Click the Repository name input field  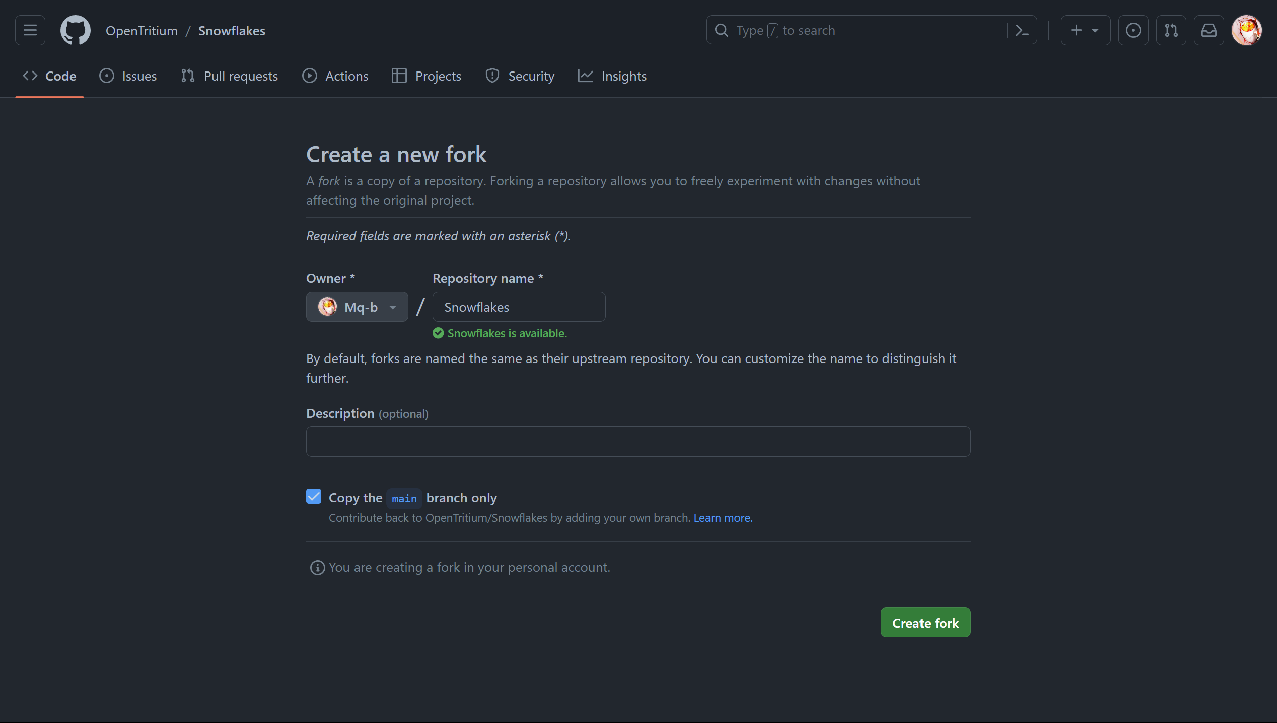pyautogui.click(x=518, y=306)
